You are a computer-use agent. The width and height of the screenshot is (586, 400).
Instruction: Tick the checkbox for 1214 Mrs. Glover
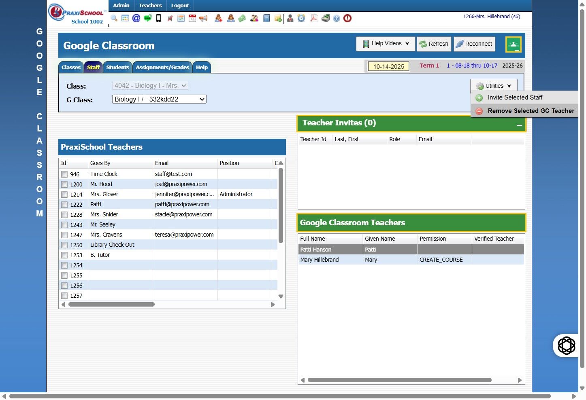(x=64, y=195)
